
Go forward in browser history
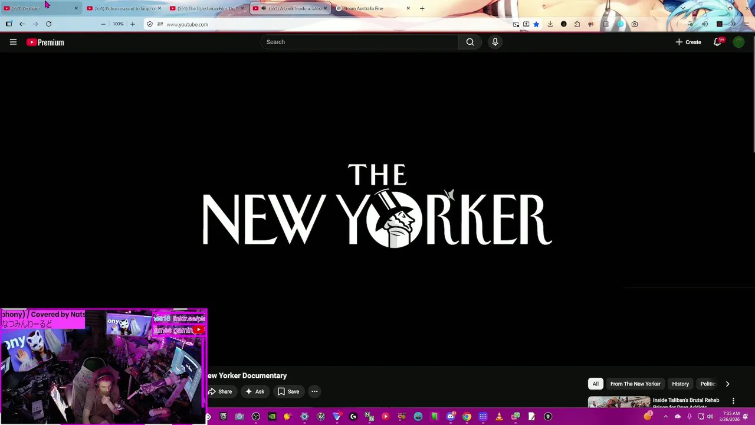click(x=35, y=24)
